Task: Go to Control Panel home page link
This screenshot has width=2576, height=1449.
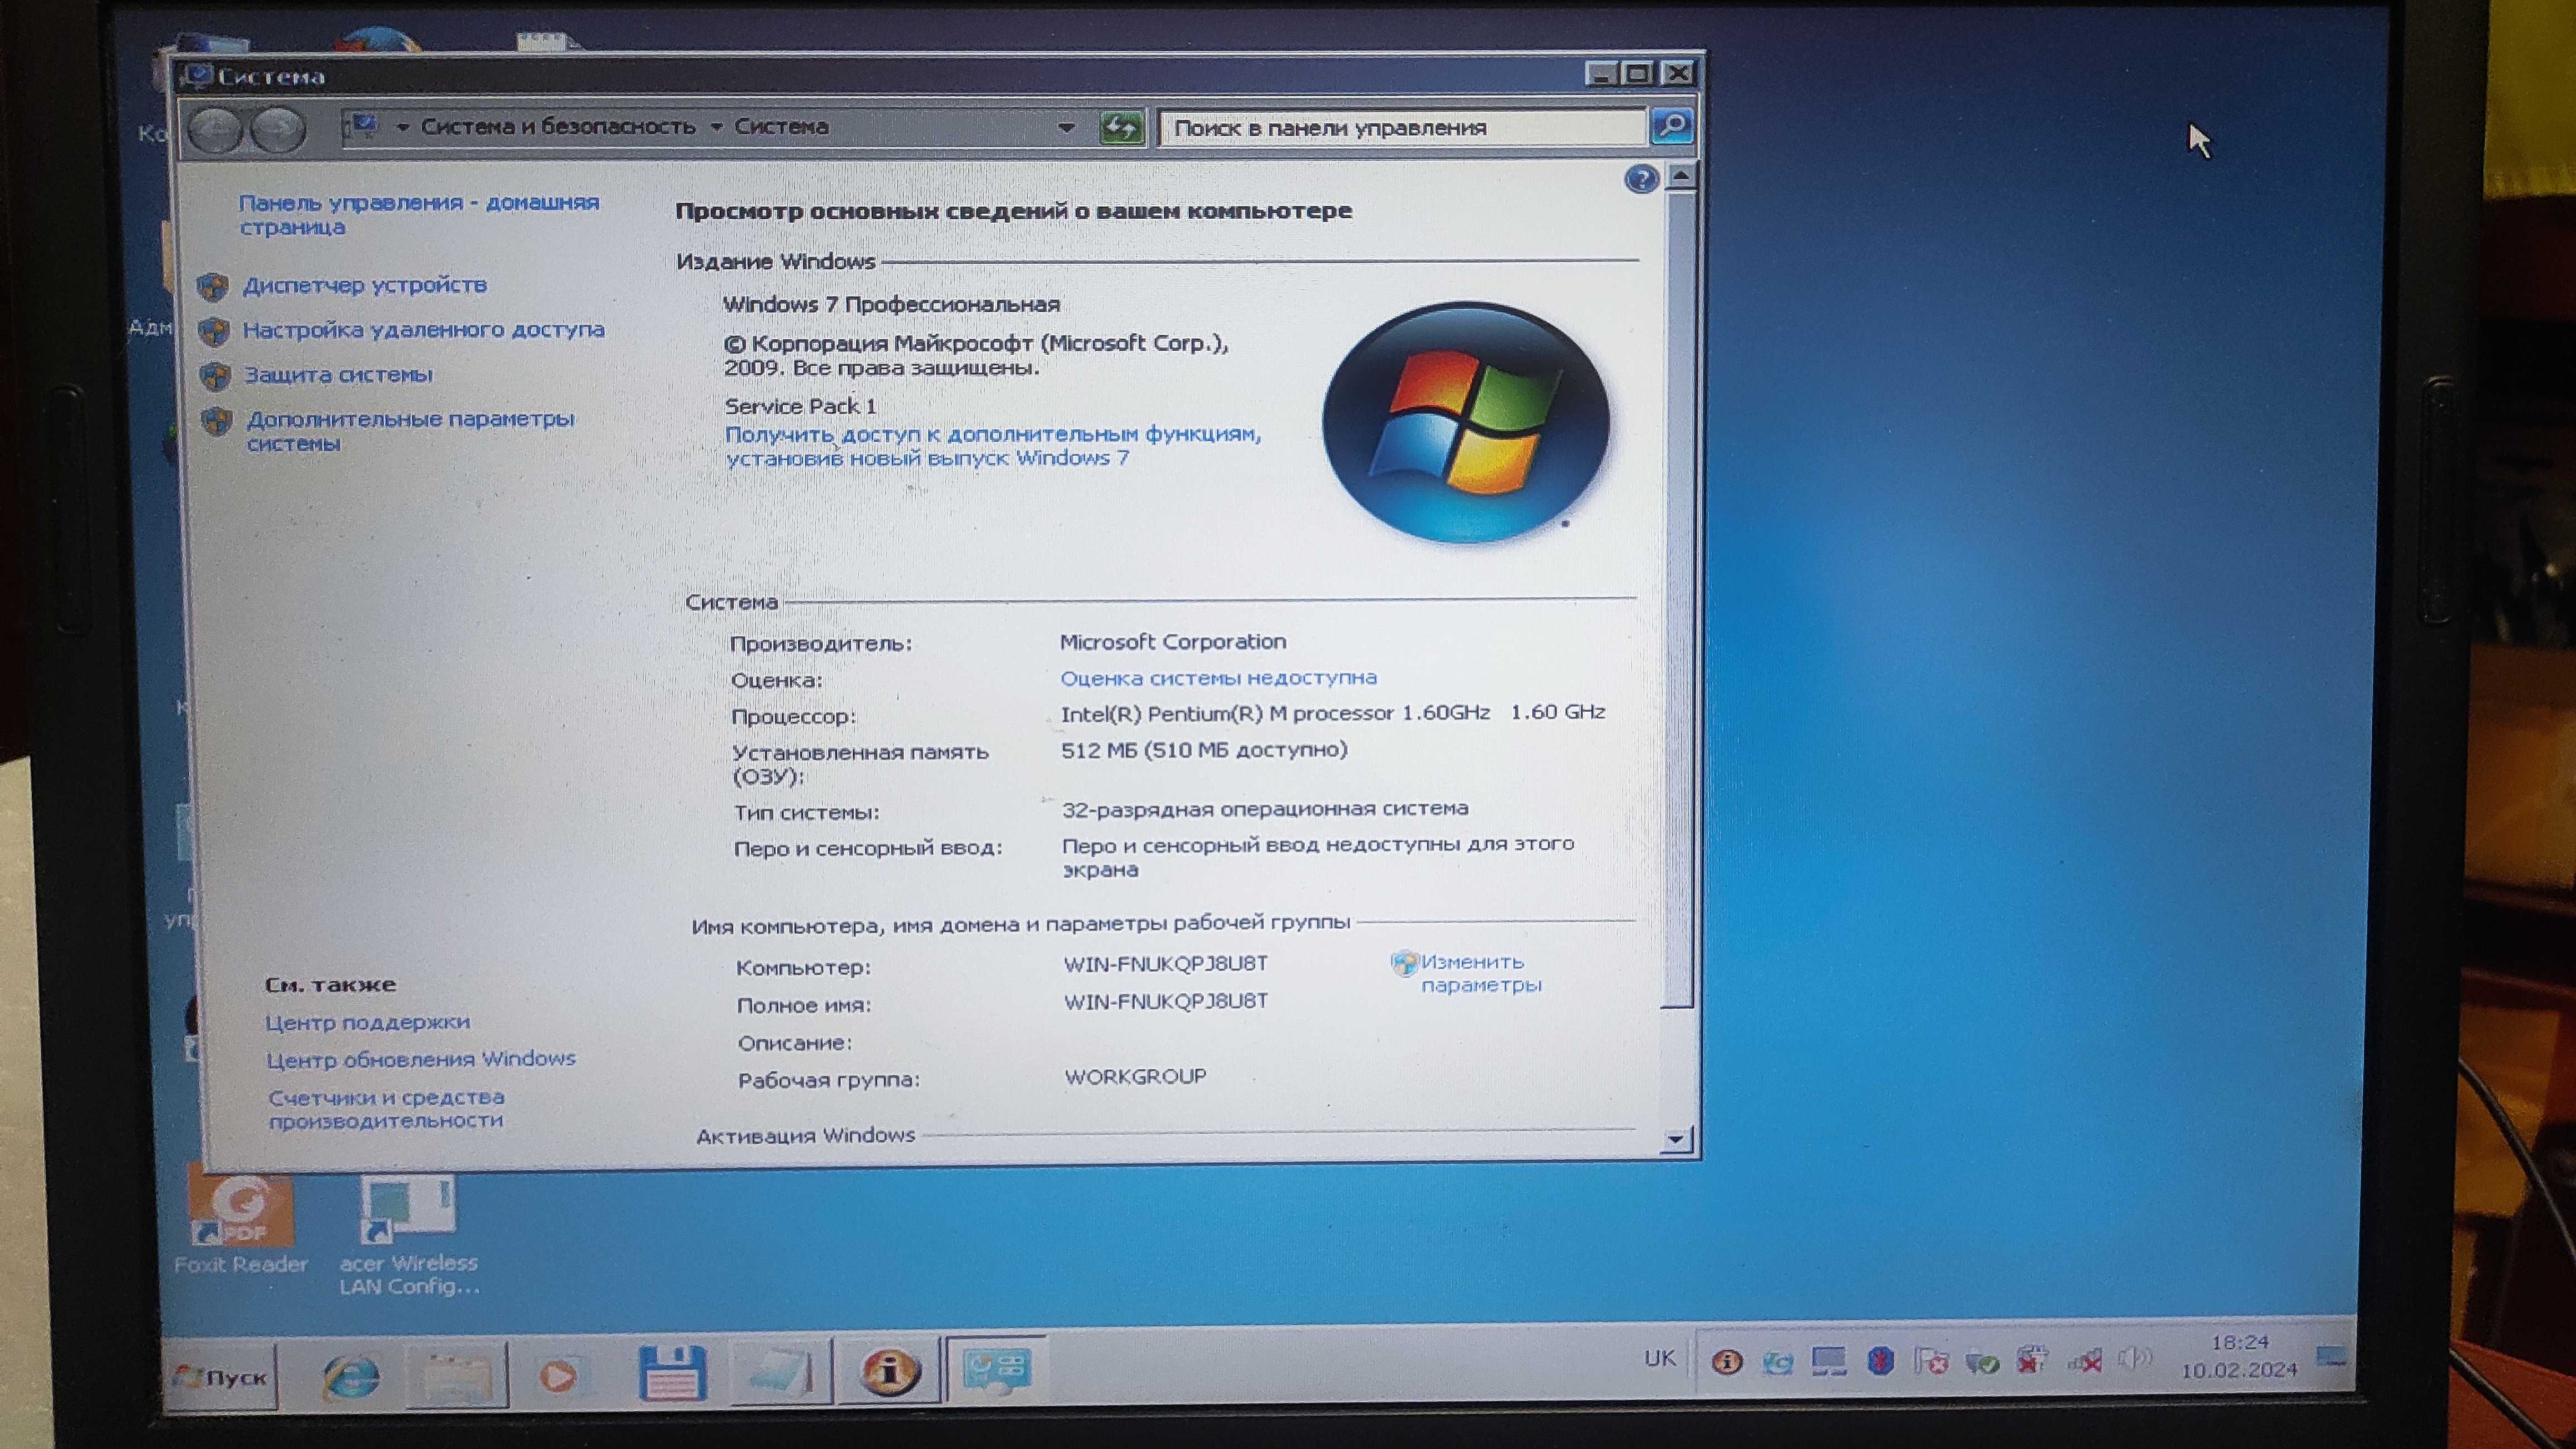Action: click(x=419, y=215)
